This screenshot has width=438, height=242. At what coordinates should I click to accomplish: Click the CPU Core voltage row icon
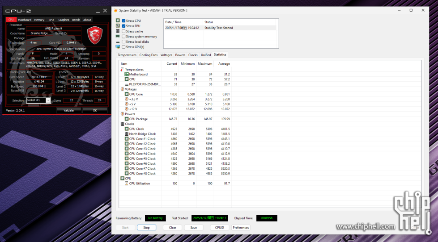[x=127, y=94]
